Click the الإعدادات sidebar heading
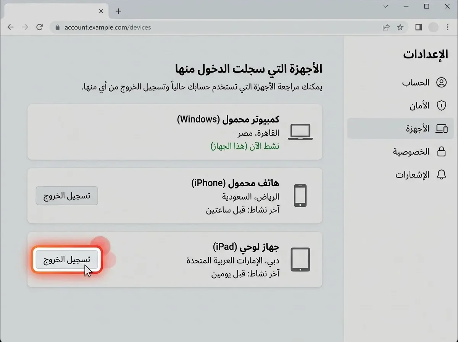 coord(426,54)
